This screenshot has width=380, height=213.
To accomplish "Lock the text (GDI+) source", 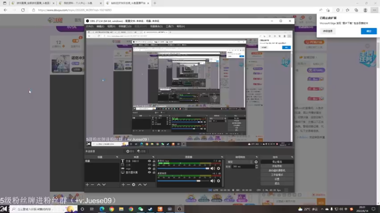I will tap(154, 161).
